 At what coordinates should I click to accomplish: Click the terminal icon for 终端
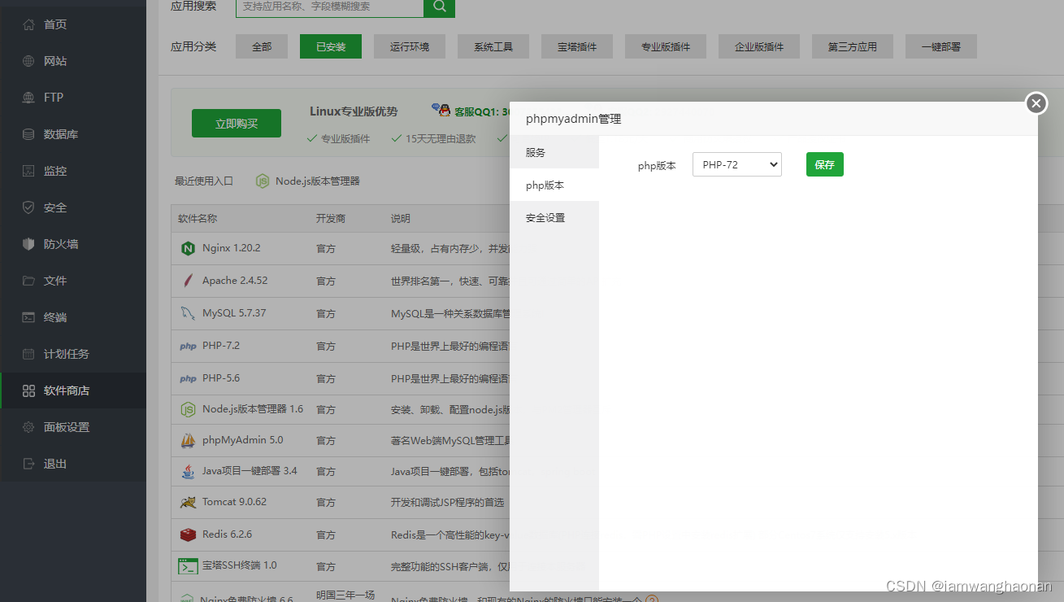click(x=28, y=317)
